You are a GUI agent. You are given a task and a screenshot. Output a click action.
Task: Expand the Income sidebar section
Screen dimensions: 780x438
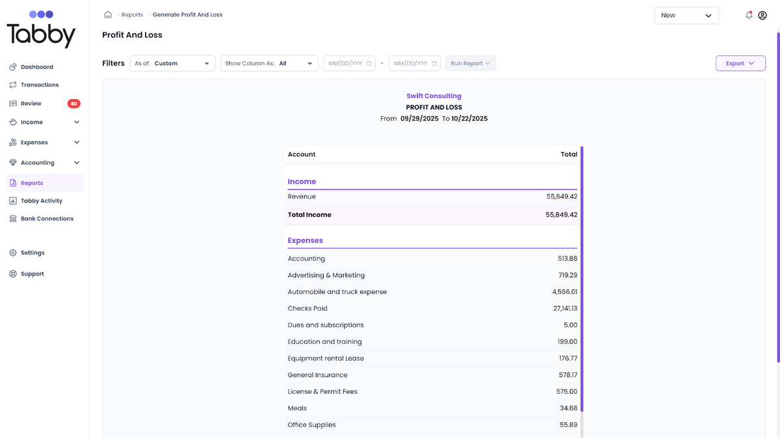(x=77, y=122)
